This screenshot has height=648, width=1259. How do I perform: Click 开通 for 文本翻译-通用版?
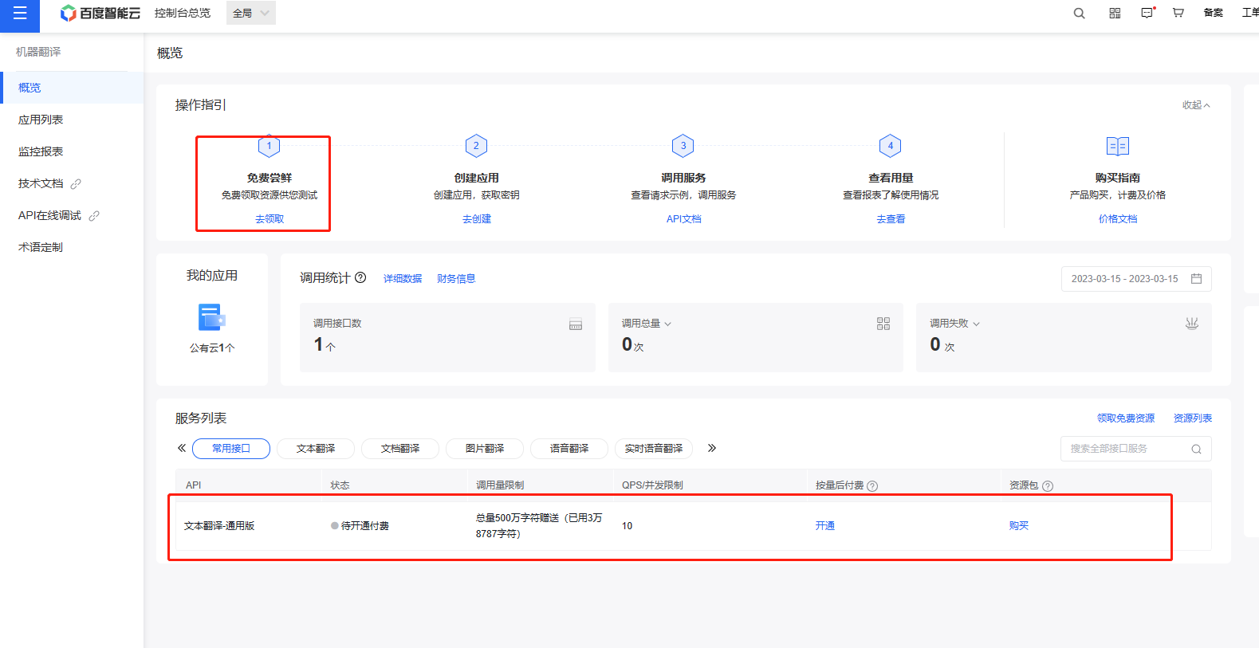(824, 526)
